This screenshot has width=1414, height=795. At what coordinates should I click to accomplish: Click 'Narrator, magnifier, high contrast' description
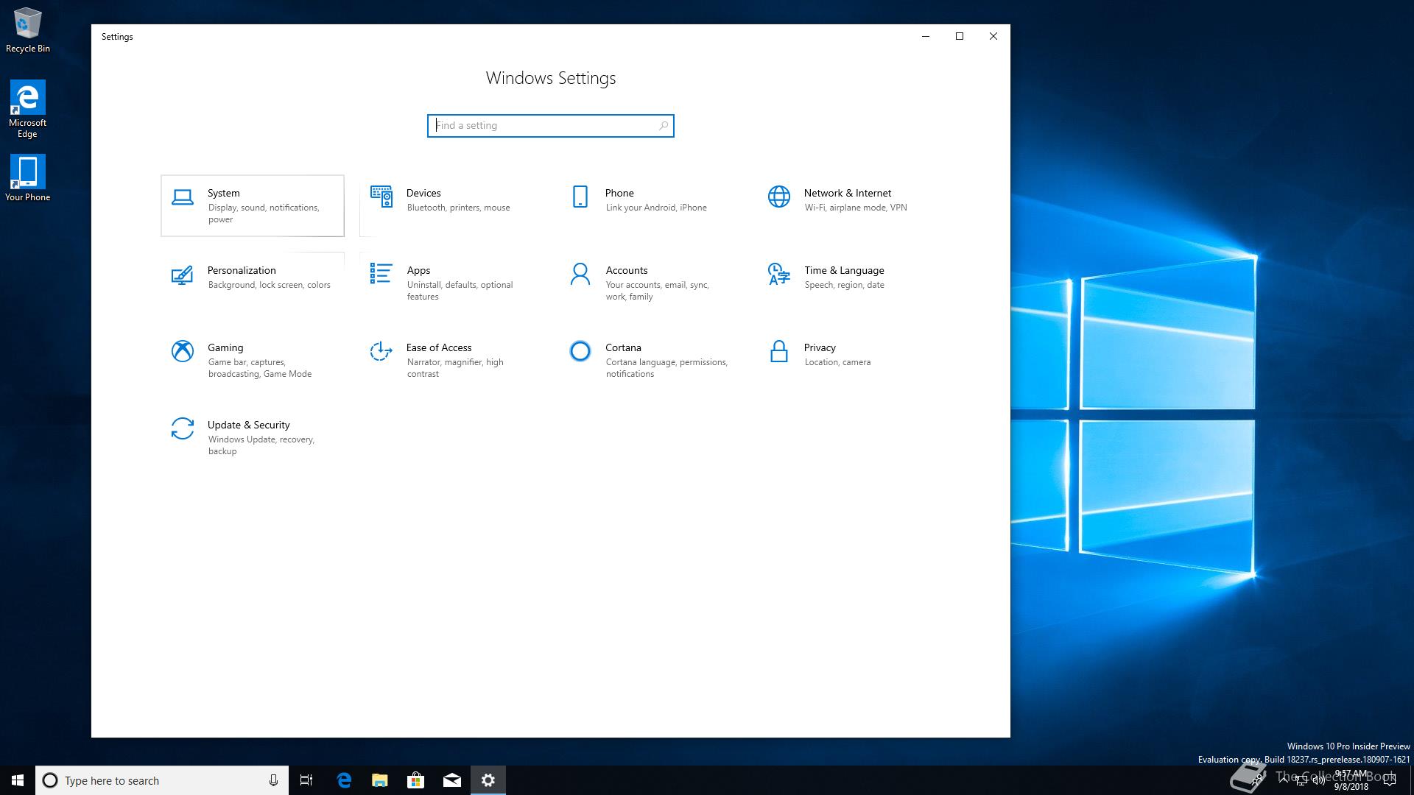(x=455, y=368)
